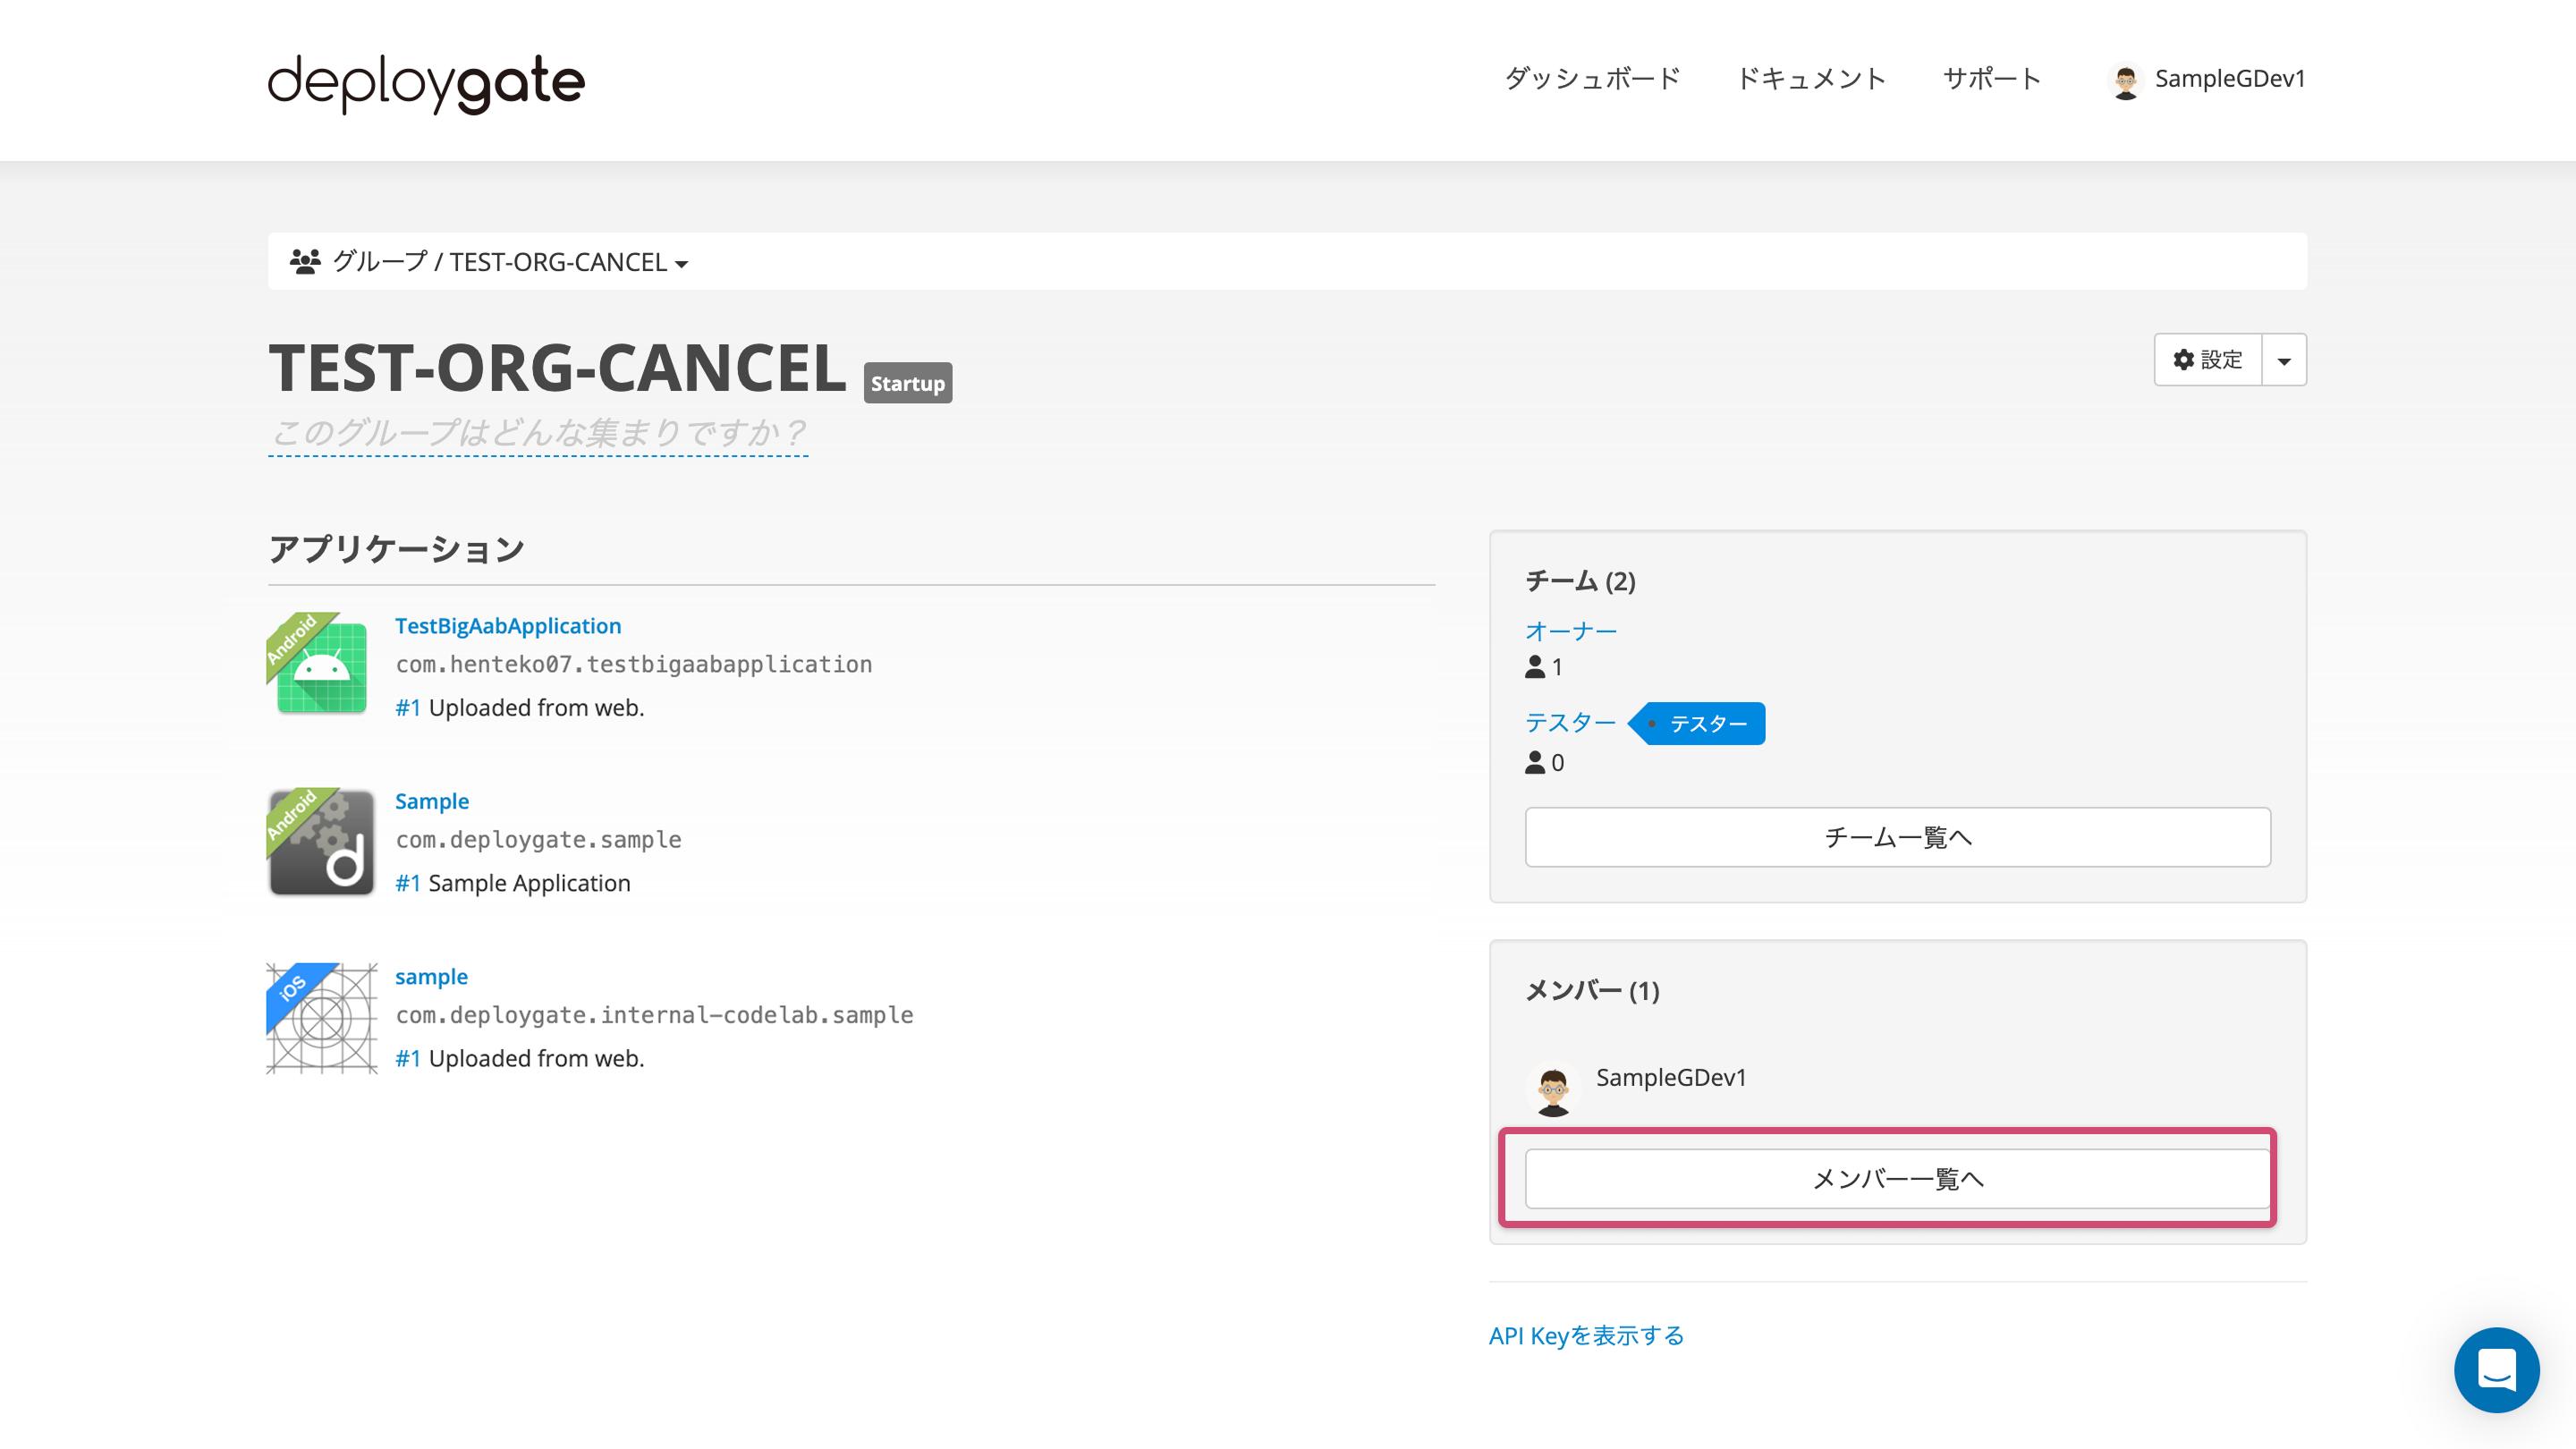
Task: Click the SampleGDev1 avatar in the header
Action: click(x=2128, y=80)
